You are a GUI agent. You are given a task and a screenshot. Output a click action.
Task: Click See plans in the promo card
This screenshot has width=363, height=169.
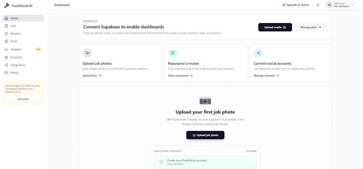click(x=23, y=99)
